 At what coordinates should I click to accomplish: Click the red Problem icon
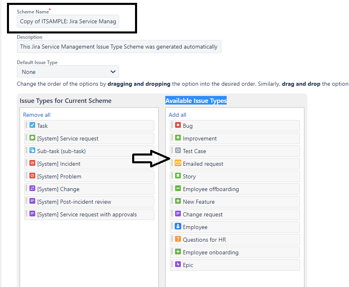tap(32, 176)
